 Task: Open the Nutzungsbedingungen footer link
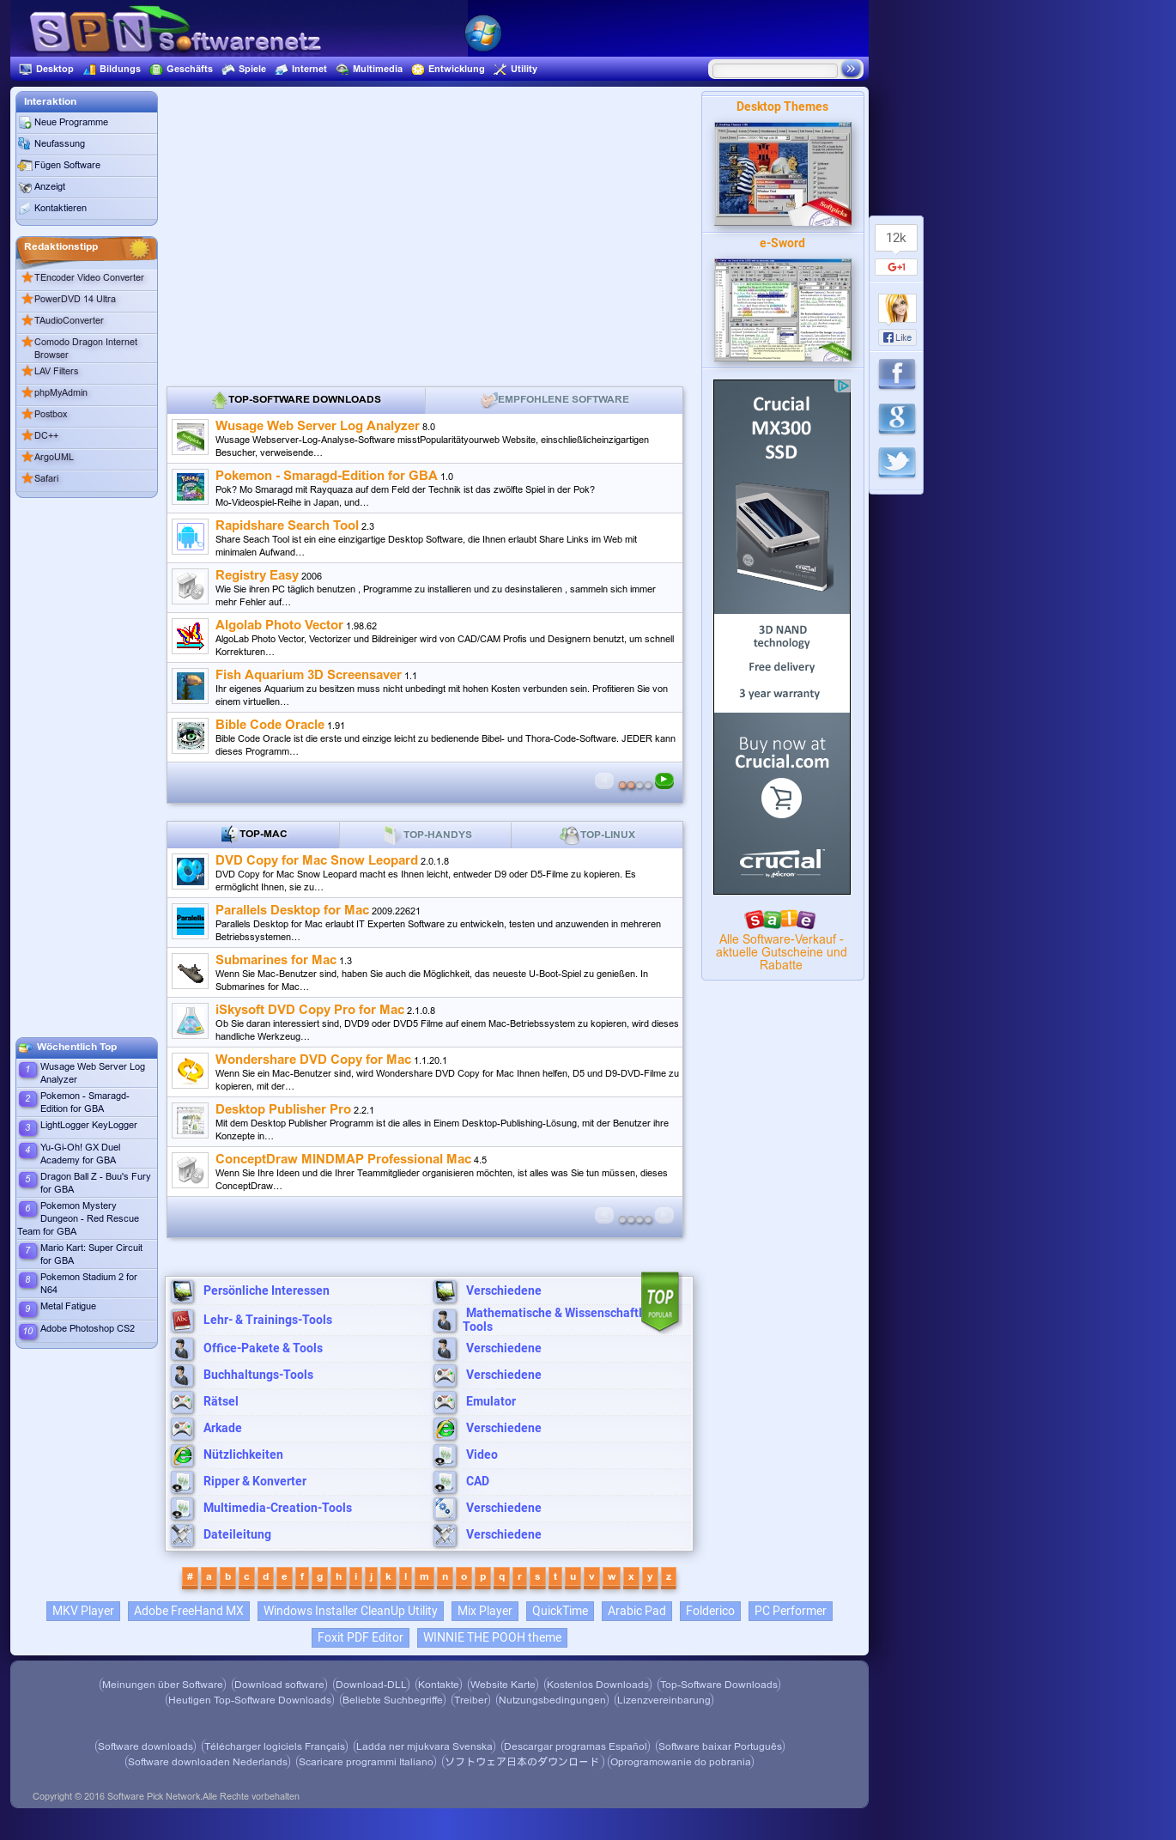coord(552,1700)
